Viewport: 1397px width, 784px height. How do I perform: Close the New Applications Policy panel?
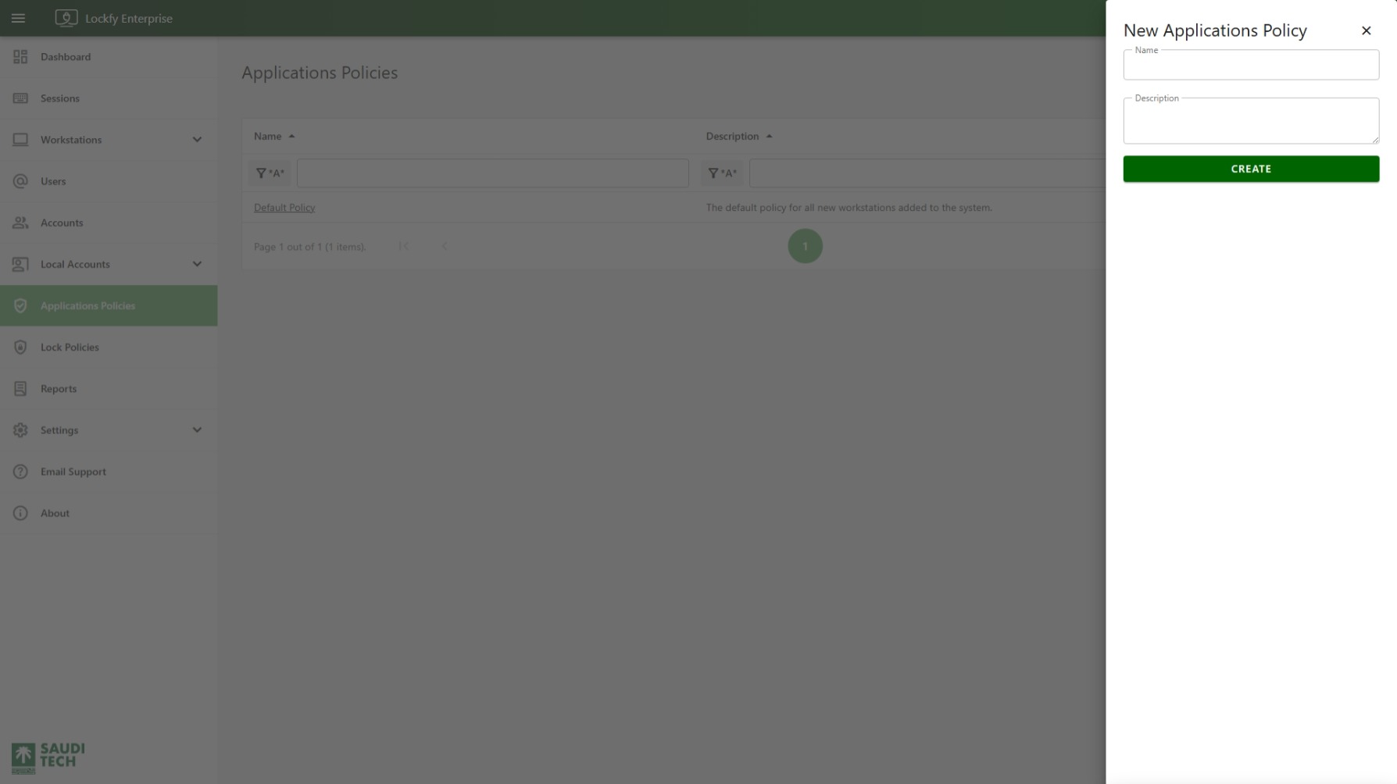pyautogui.click(x=1366, y=30)
